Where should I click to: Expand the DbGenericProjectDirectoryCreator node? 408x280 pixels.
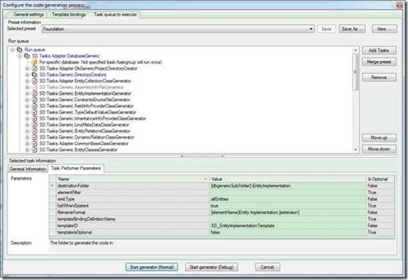click(x=27, y=68)
